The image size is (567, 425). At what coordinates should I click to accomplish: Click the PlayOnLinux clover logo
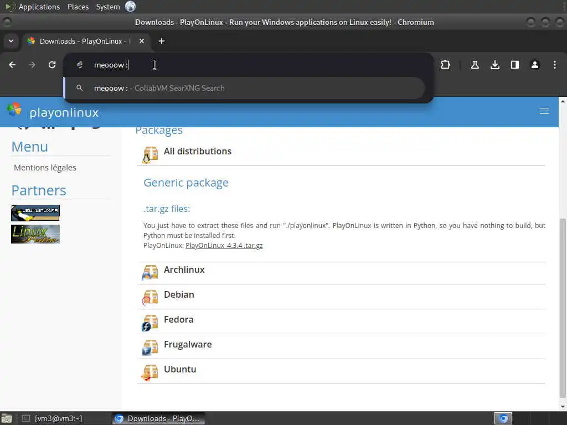pos(14,109)
